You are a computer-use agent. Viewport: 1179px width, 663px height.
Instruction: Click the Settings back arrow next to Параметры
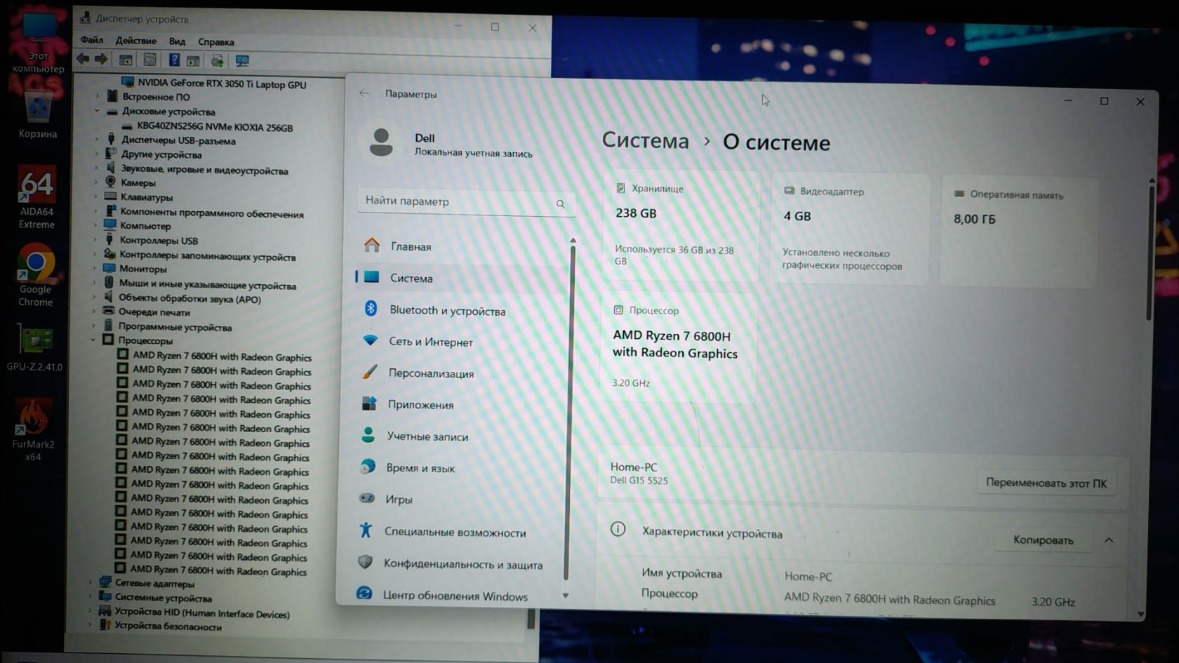click(364, 93)
